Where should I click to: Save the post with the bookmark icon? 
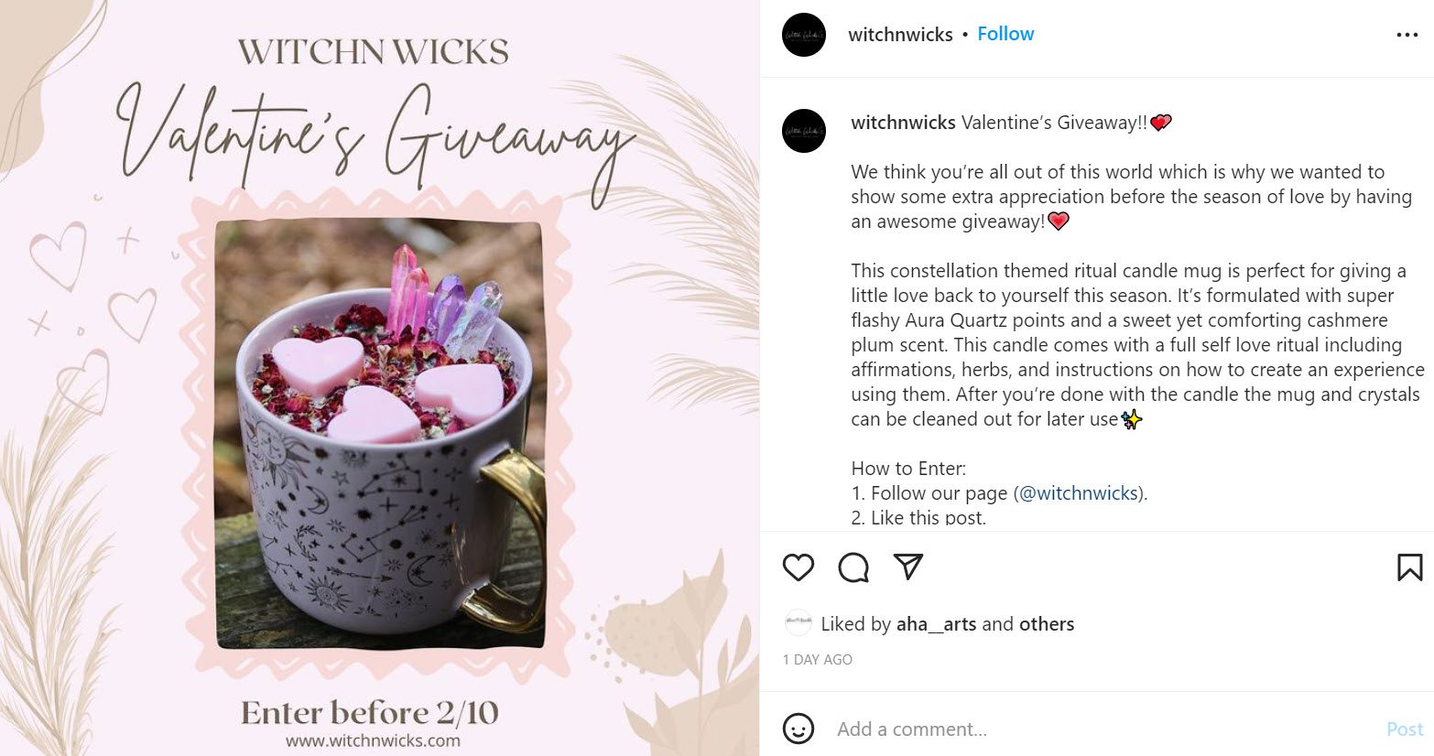tap(1410, 567)
